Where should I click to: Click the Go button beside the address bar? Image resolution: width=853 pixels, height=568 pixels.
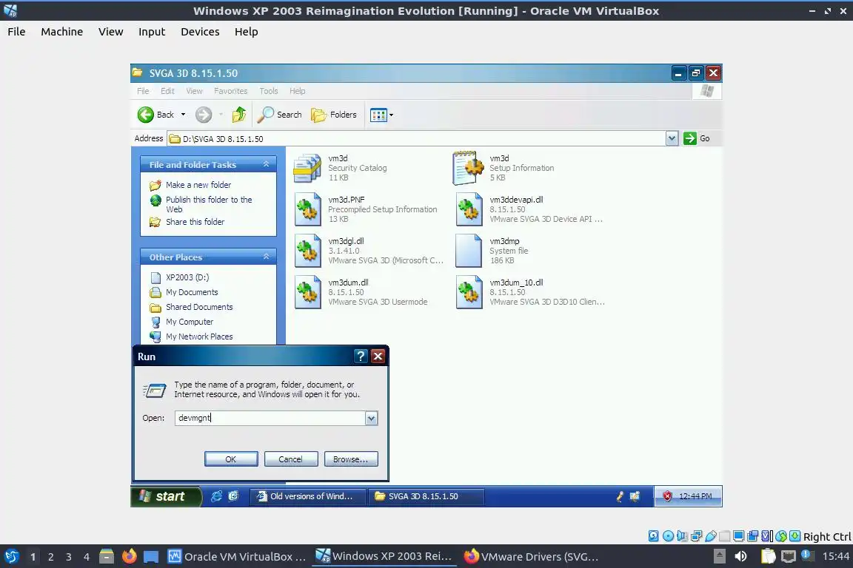click(x=697, y=138)
